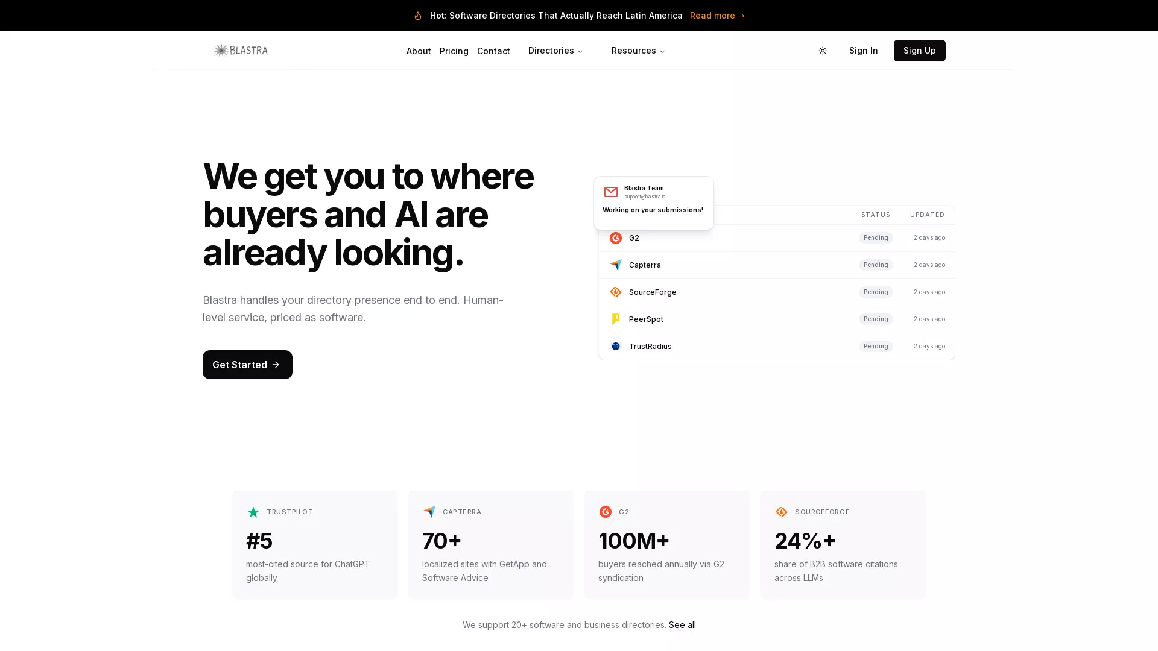Toggle light/dark theme with the sun icon
Screen dimensions: 1158x651
pyautogui.click(x=823, y=51)
